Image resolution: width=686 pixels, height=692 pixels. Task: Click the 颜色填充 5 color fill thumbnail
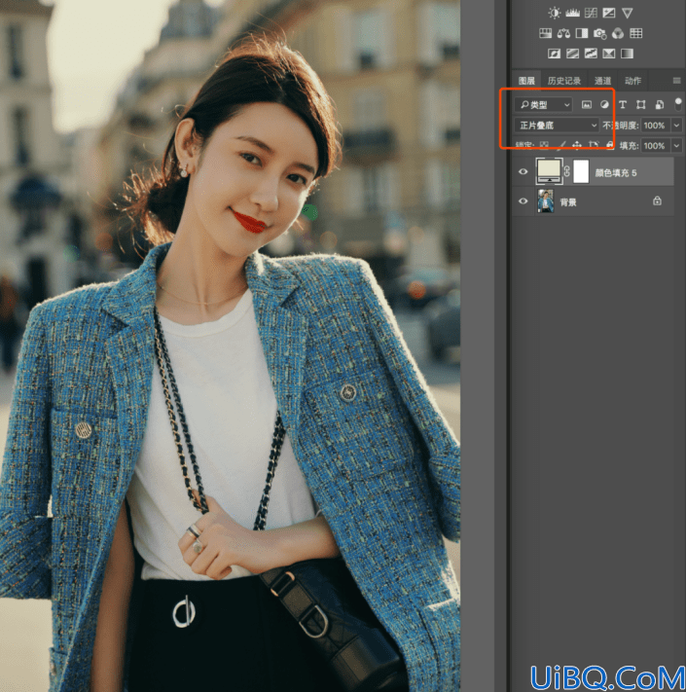click(x=549, y=170)
